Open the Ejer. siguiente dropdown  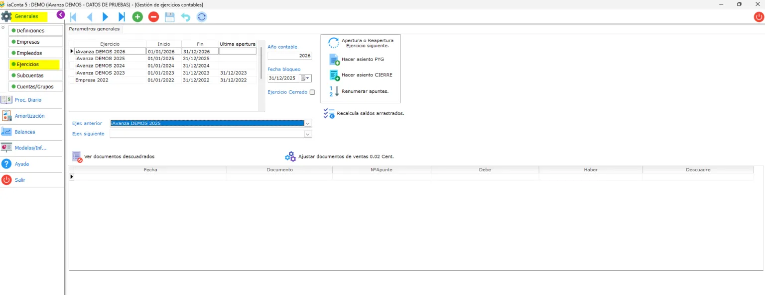[308, 134]
